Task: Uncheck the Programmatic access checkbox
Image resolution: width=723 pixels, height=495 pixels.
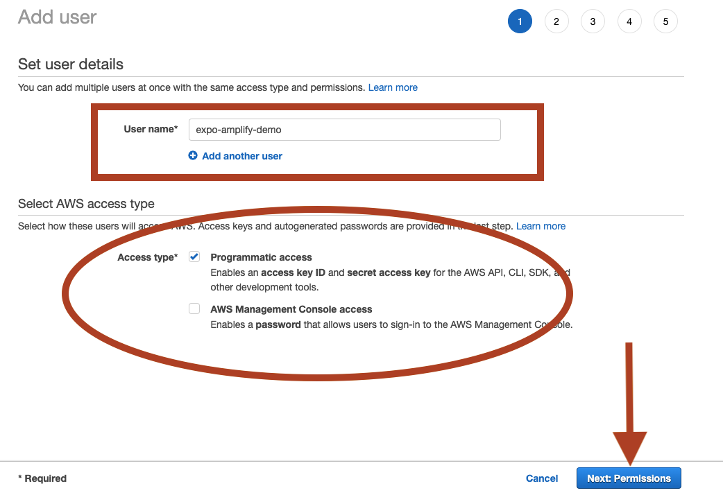Action: tap(194, 256)
